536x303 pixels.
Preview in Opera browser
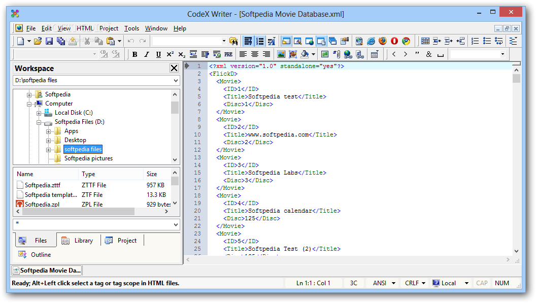pyautogui.click(x=394, y=42)
